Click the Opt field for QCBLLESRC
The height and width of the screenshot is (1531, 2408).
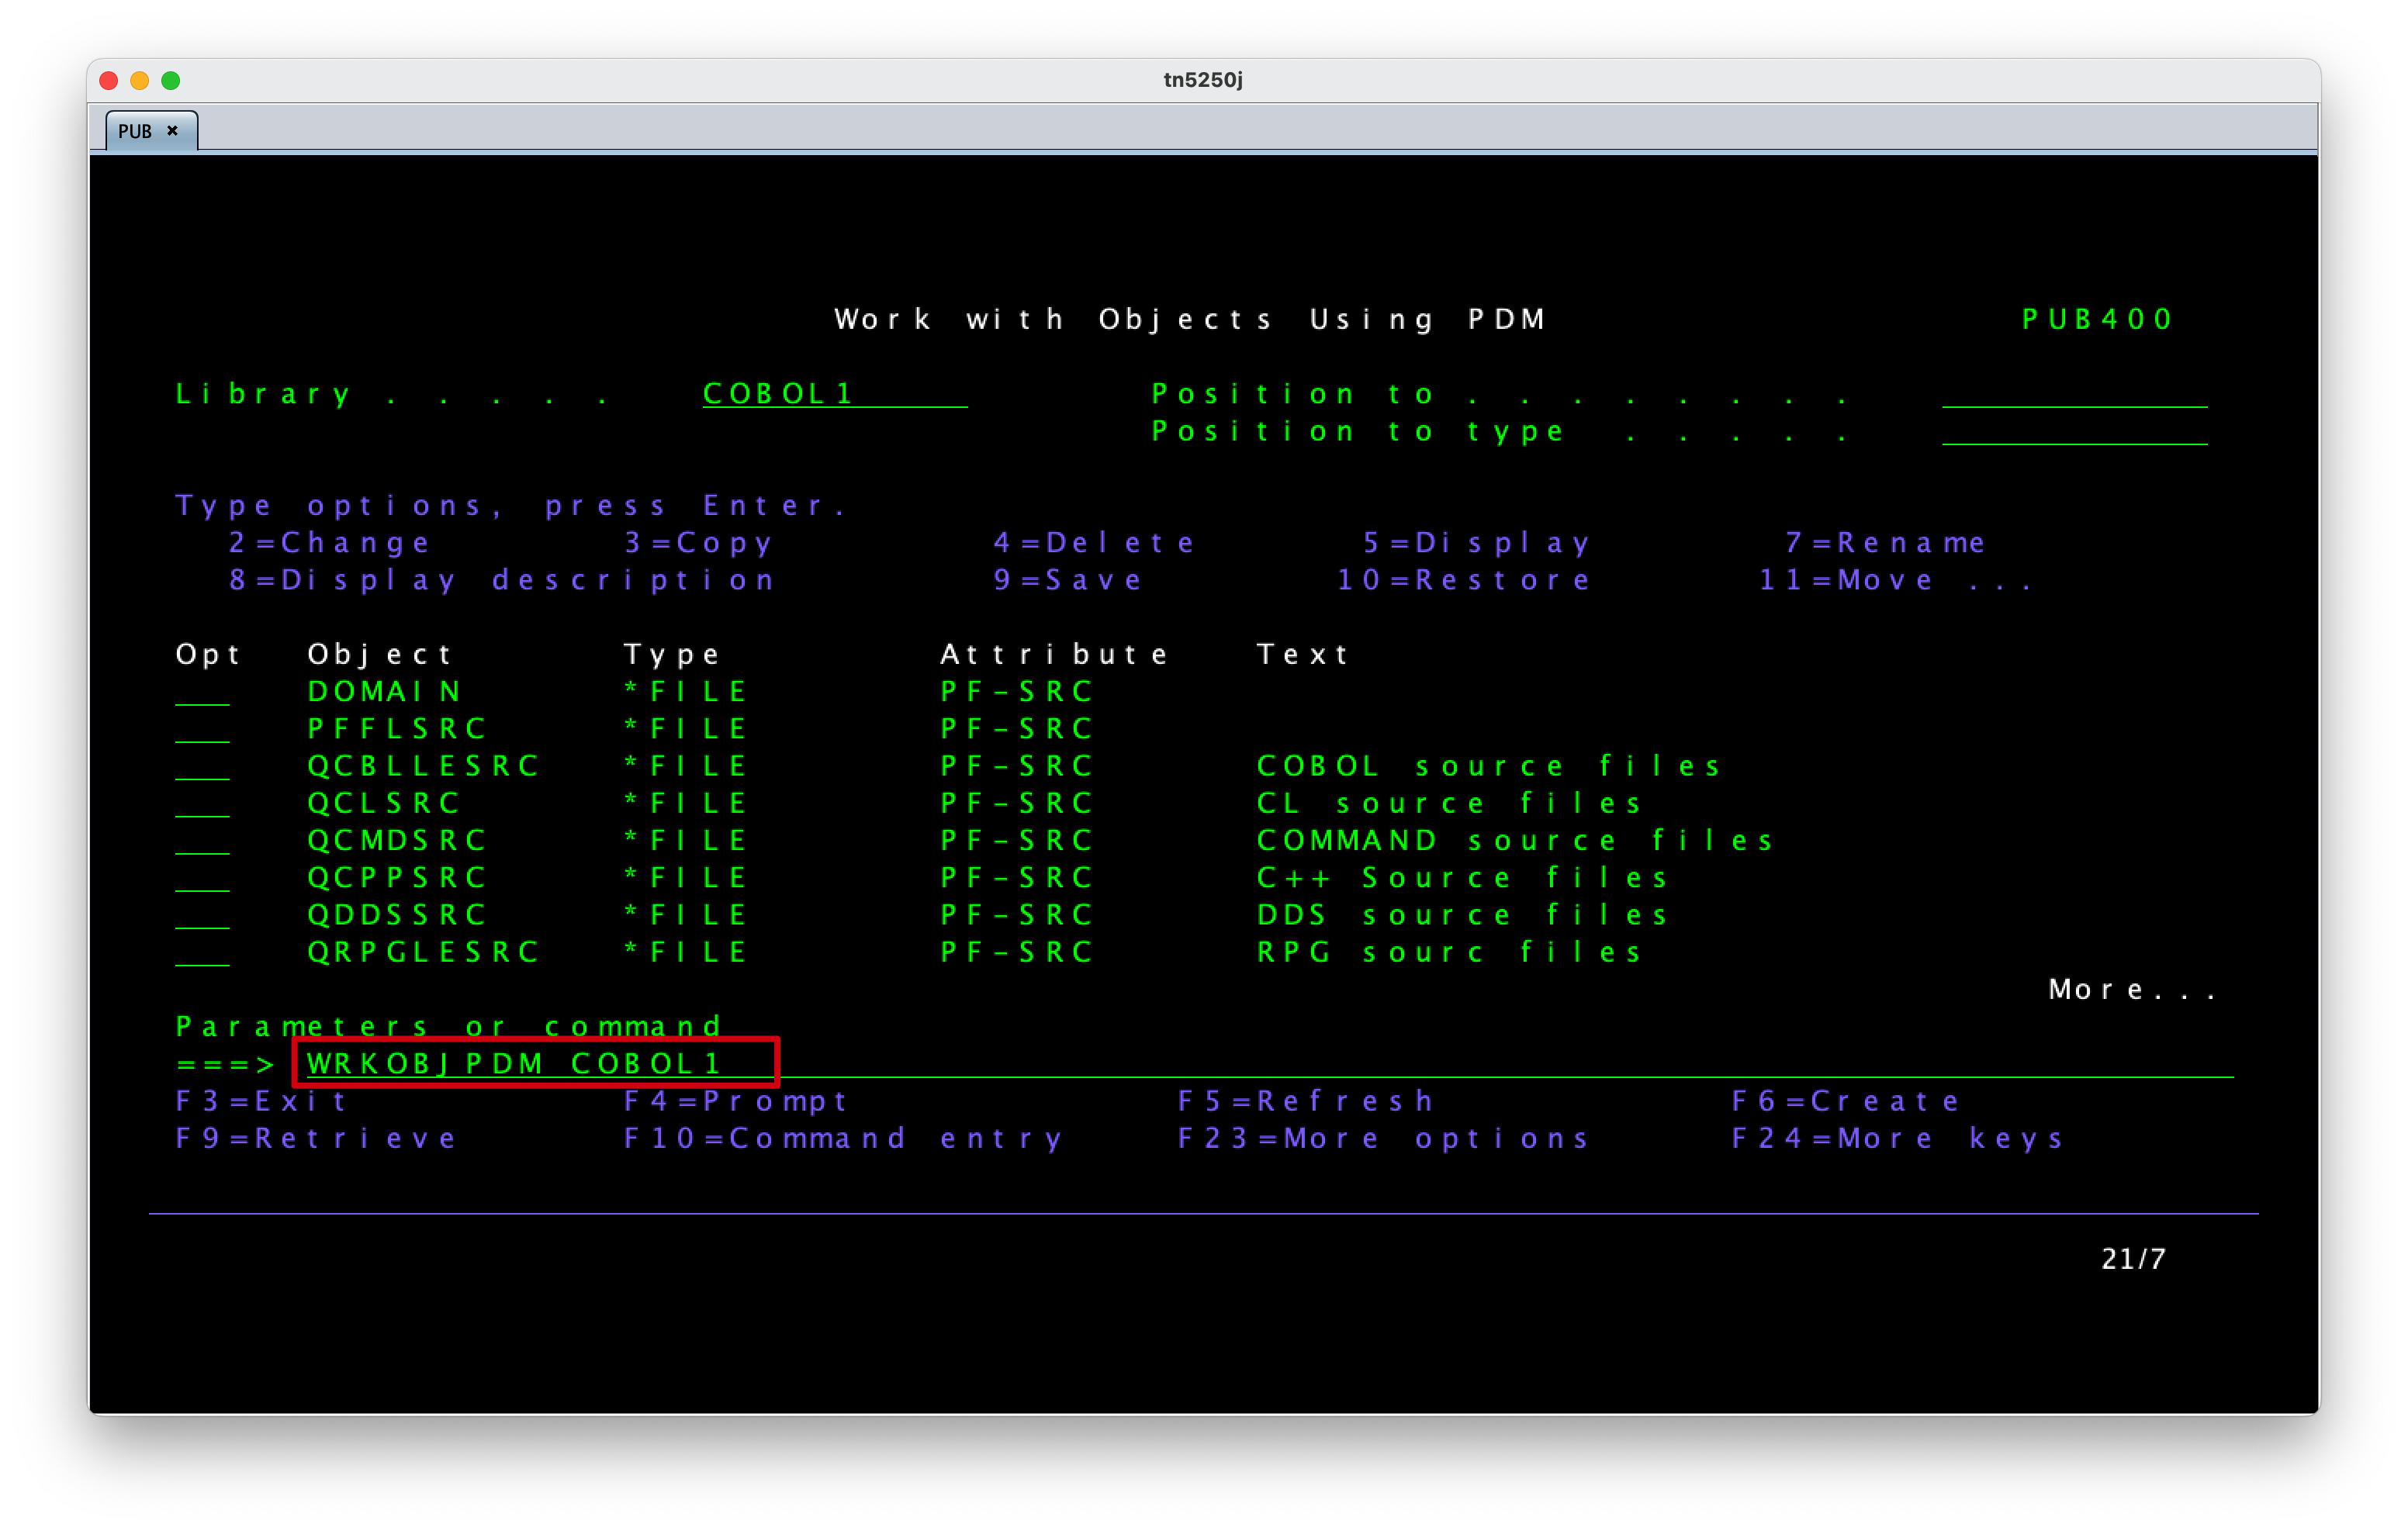point(202,766)
